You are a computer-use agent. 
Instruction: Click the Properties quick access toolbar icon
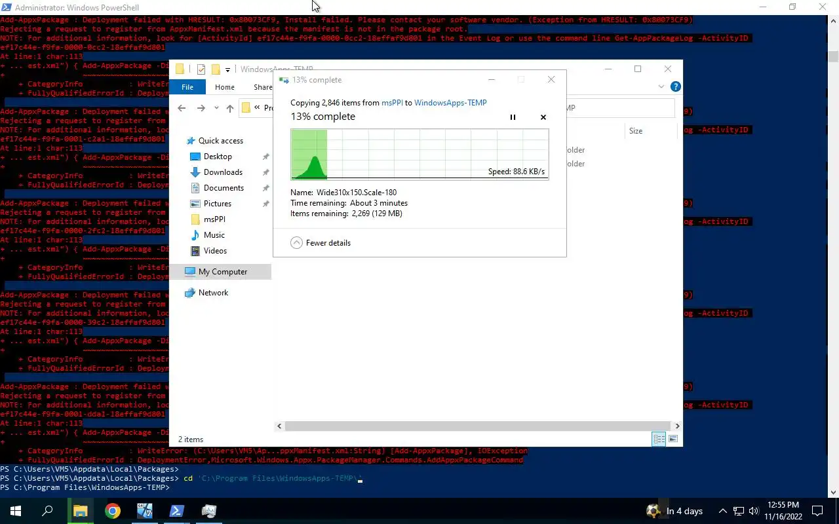pos(201,69)
